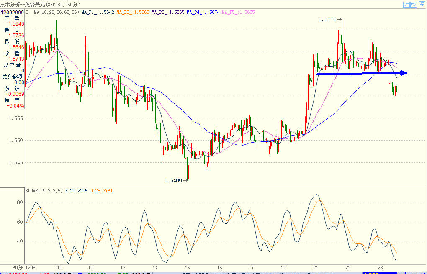This screenshot has height=274, width=427.
Task: Click the restore window icon at top right
Action: [421, 4]
